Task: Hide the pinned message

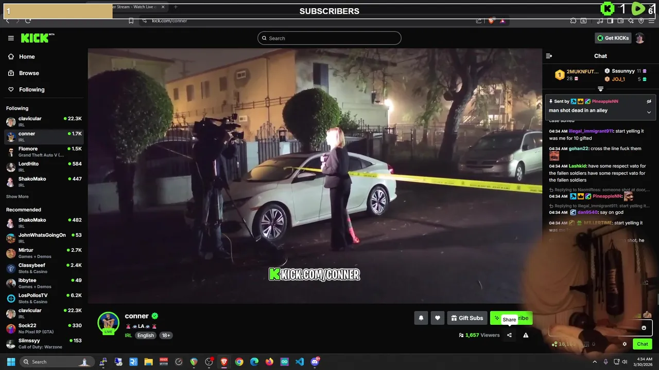Action: tap(649, 101)
